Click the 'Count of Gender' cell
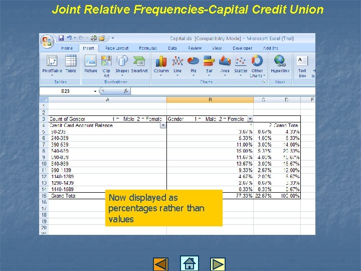Screen dimensions: 361x271 click(107, 119)
